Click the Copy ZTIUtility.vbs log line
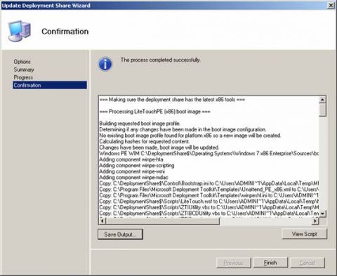 tap(209, 207)
